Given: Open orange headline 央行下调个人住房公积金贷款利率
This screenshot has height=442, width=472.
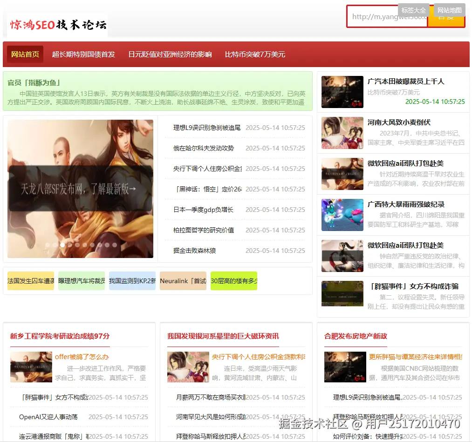Looking at the screenshot, I should click(259, 357).
